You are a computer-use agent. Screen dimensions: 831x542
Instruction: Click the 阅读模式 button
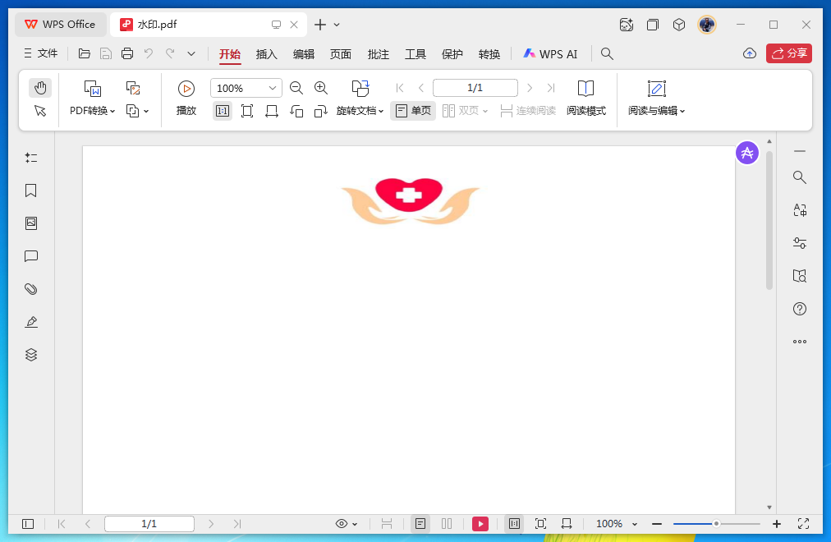pos(585,98)
